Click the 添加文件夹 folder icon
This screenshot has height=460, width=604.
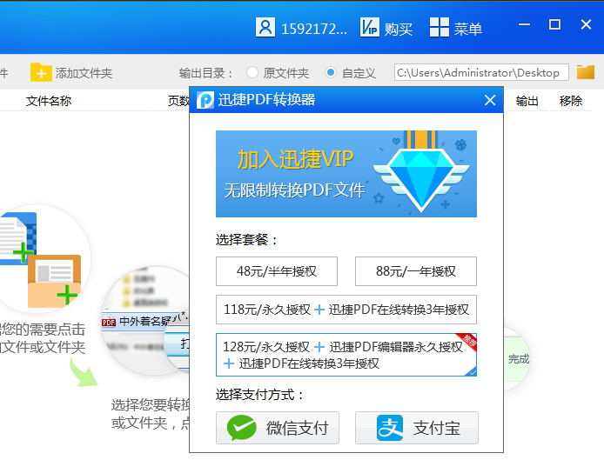(x=41, y=72)
